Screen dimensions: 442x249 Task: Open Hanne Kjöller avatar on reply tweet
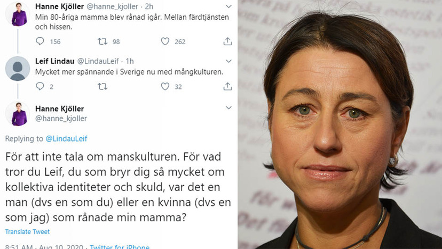coord(18,114)
